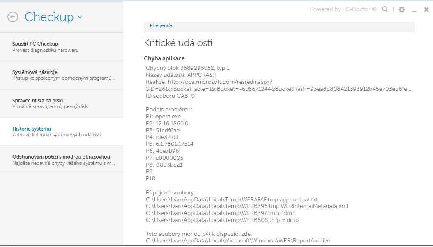Click the Chyba aplikace event title
Viewport: 433px width, 247px height.
(x=164, y=58)
